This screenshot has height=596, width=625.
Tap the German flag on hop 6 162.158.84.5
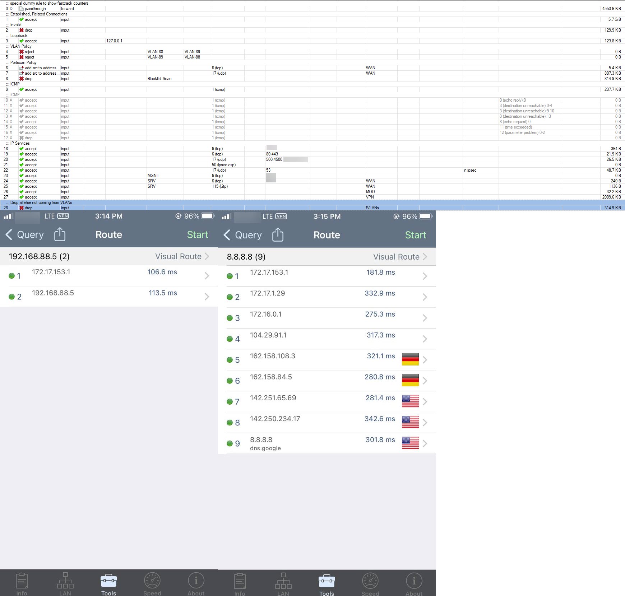pyautogui.click(x=410, y=380)
